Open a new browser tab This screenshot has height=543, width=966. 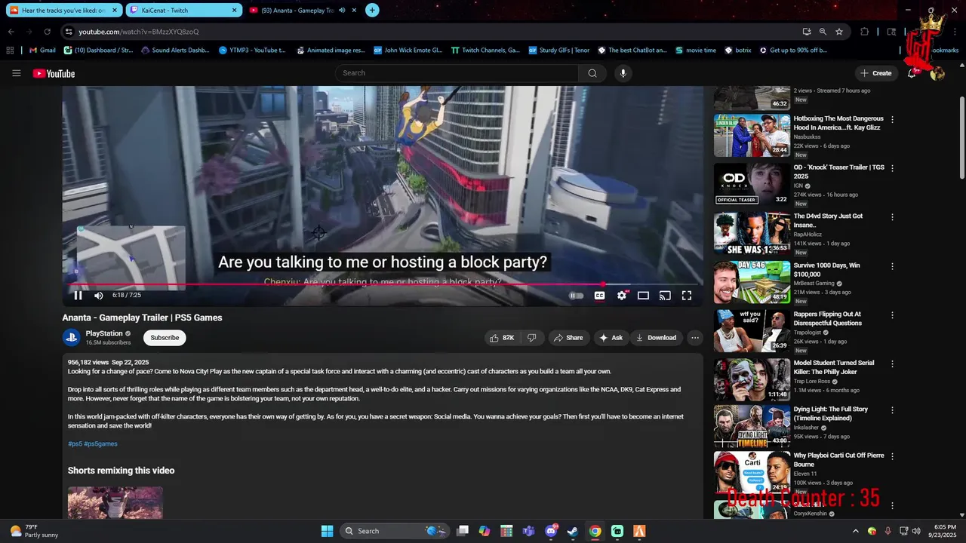coord(372,11)
